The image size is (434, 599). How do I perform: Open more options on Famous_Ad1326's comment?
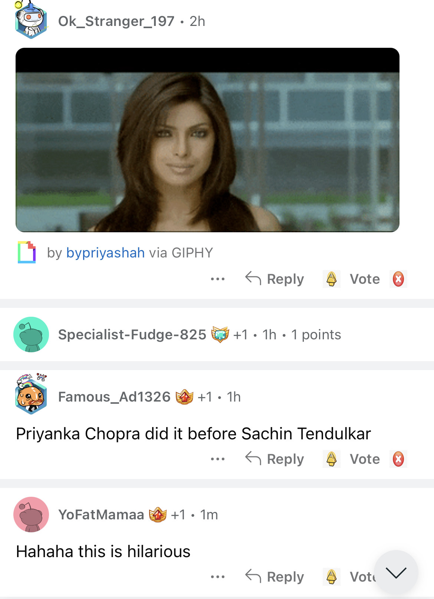(217, 459)
